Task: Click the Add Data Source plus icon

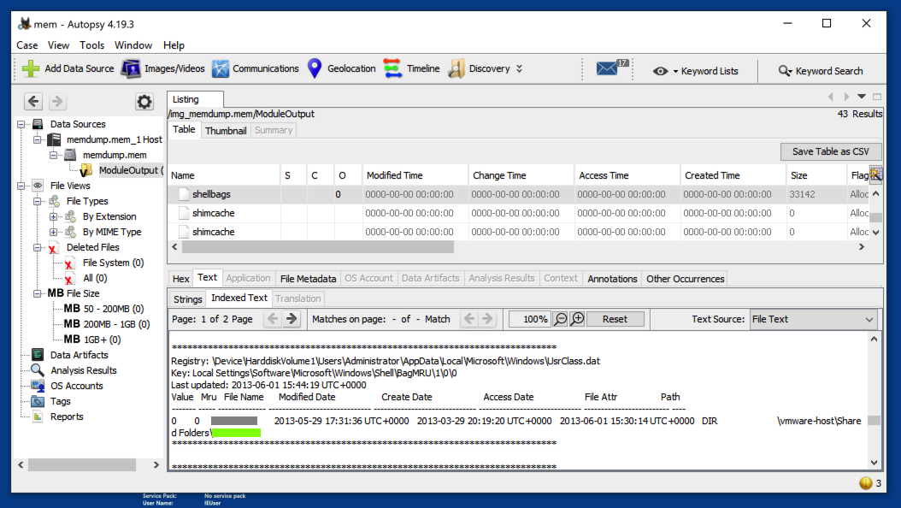Action: (31, 69)
